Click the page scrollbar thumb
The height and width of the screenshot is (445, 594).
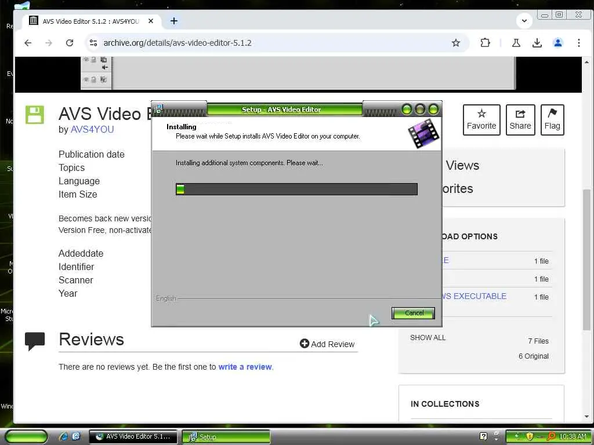tap(586, 259)
